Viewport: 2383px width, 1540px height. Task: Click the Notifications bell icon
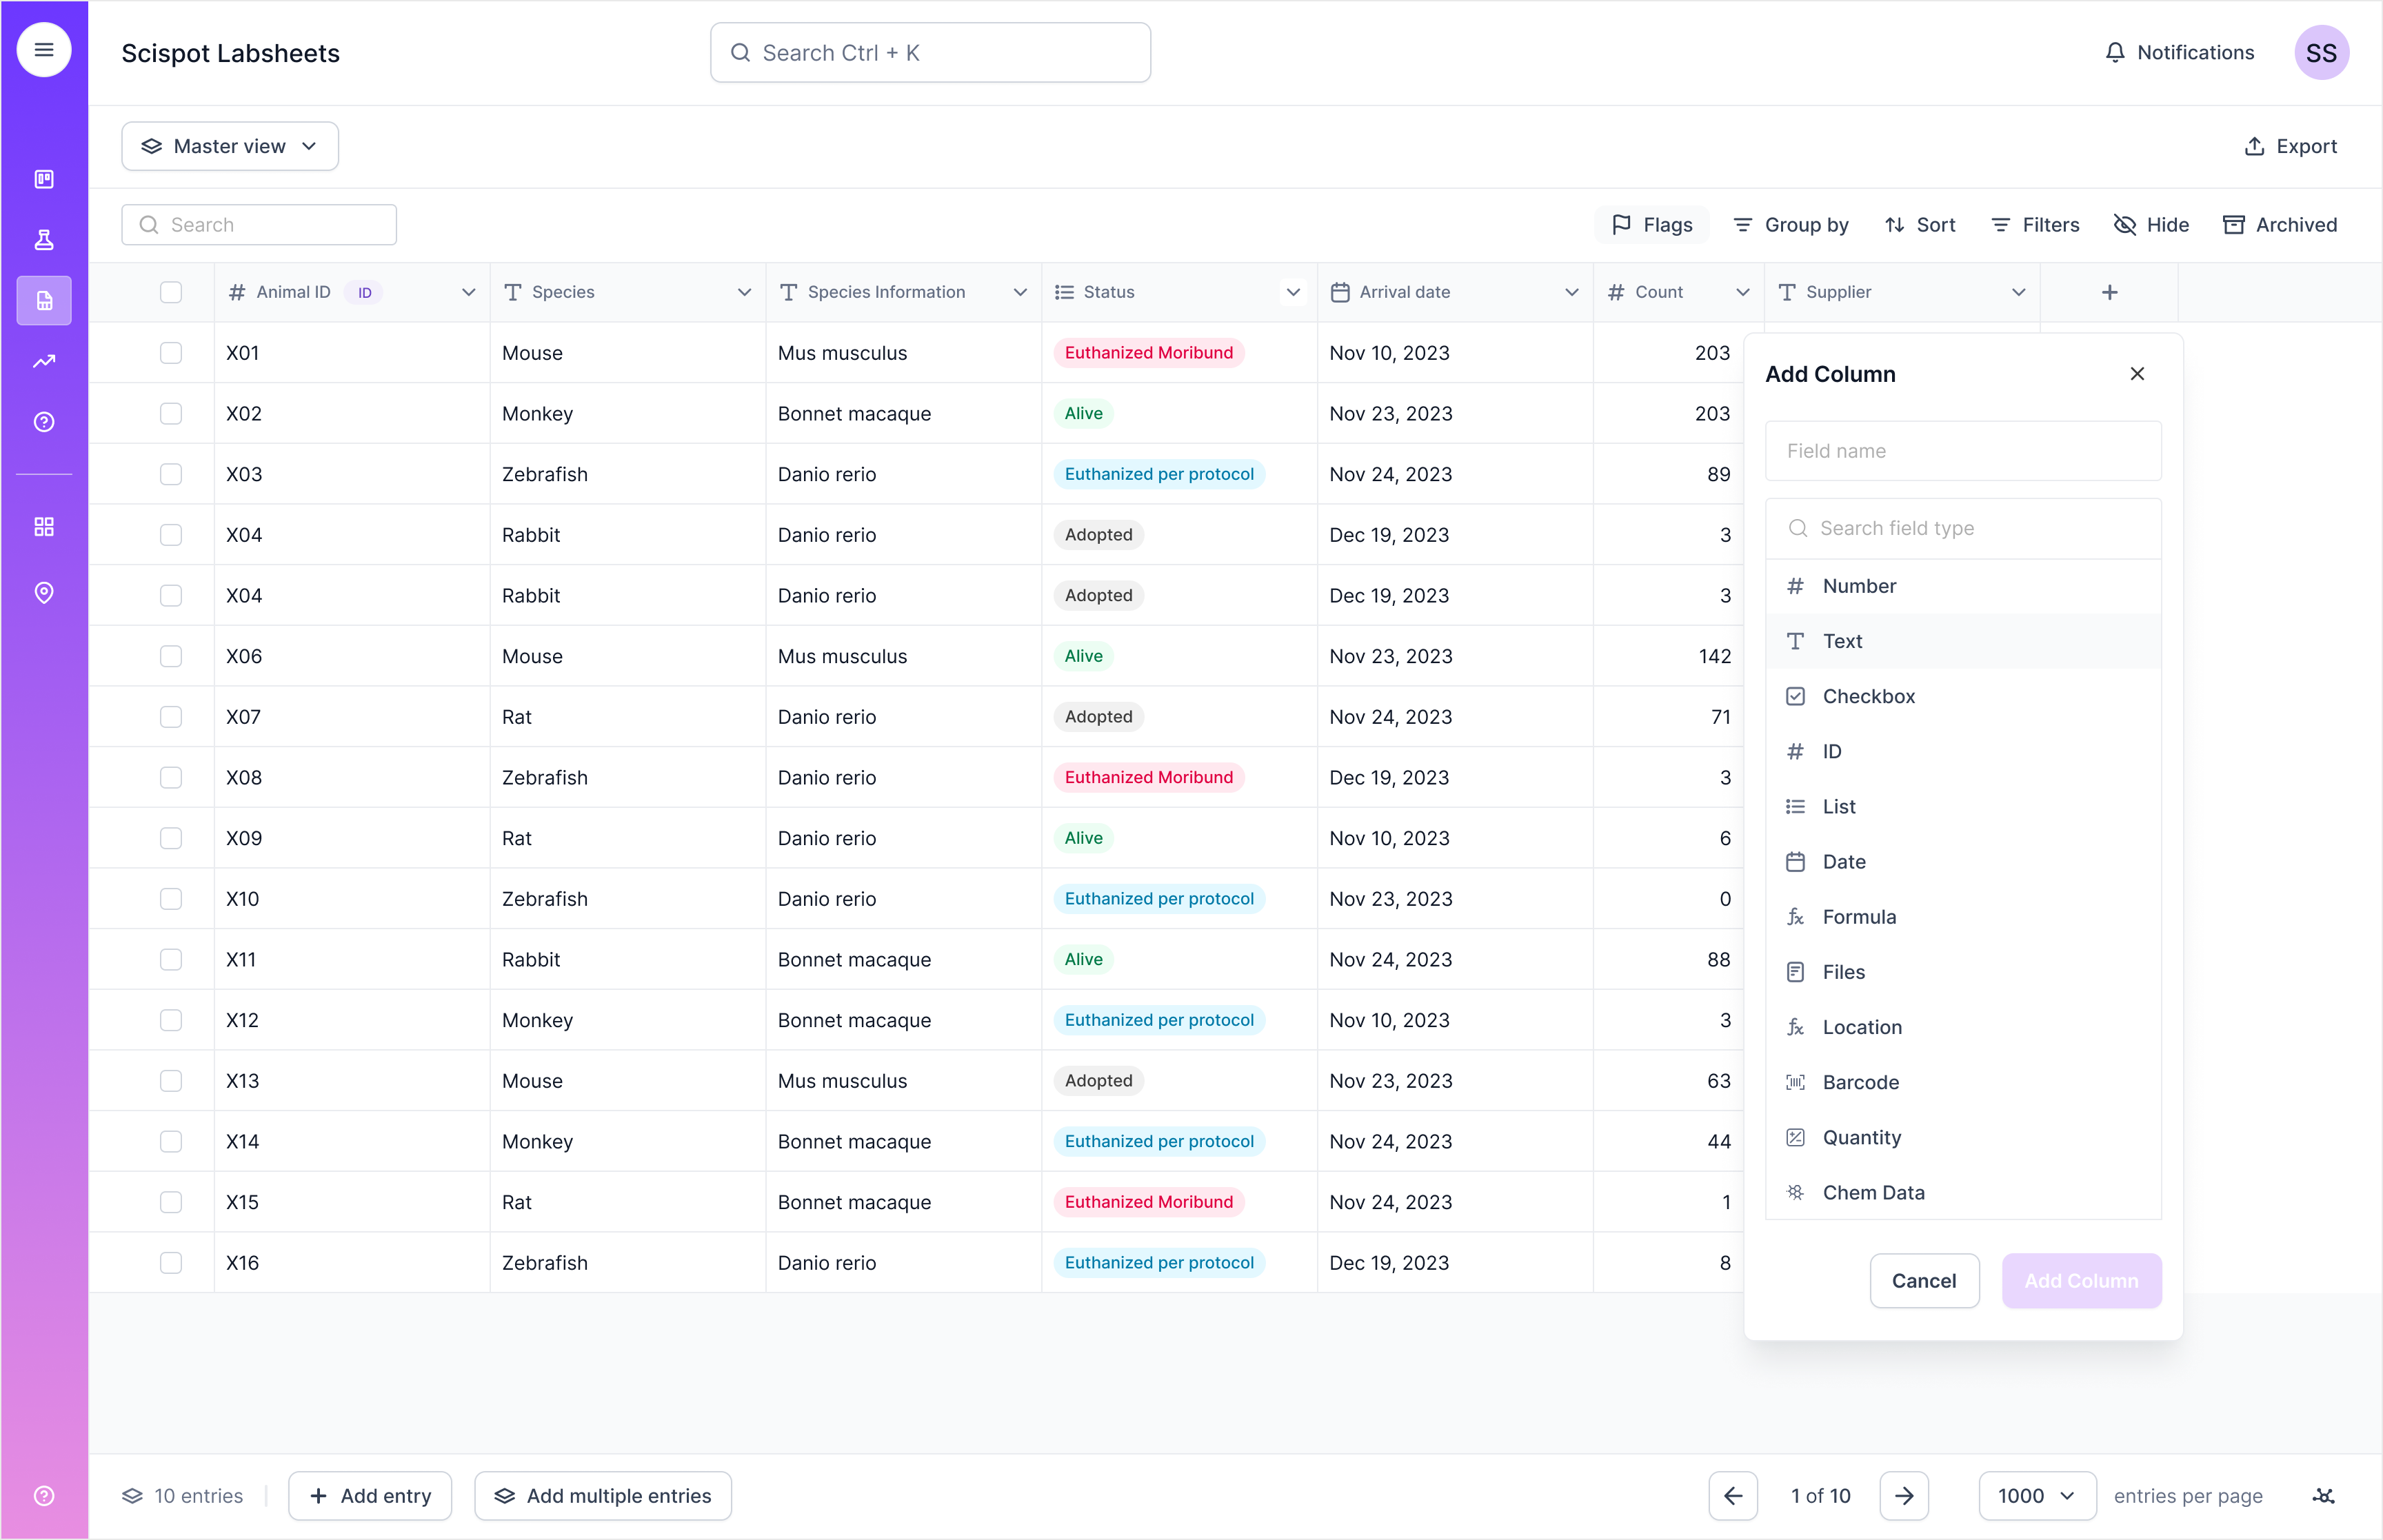2114,53
